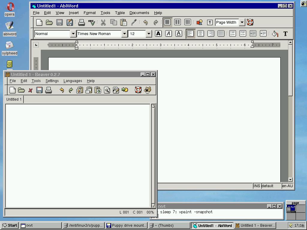Redo in Beaver editor

[x=71, y=90]
